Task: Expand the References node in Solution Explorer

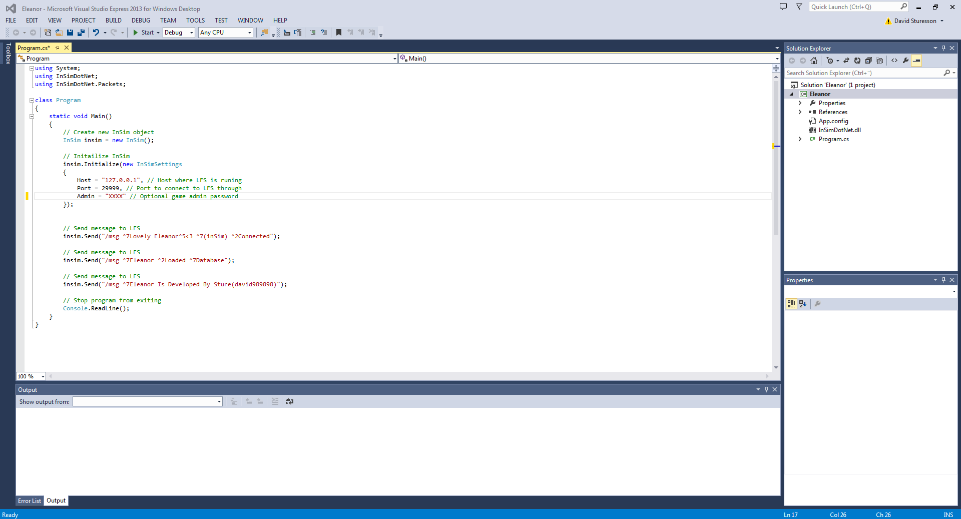Action: [800, 112]
